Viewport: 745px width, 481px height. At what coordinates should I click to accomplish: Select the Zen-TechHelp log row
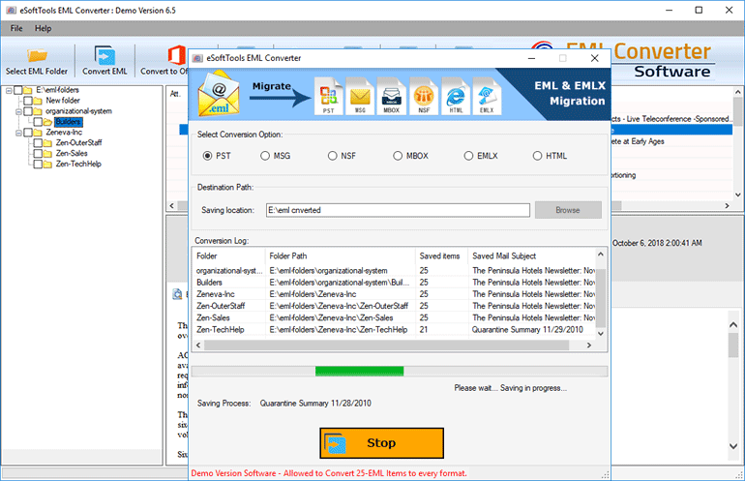395,330
